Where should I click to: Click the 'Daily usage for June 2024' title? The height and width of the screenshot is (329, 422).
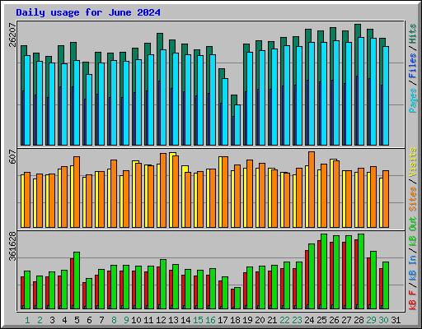(88, 12)
